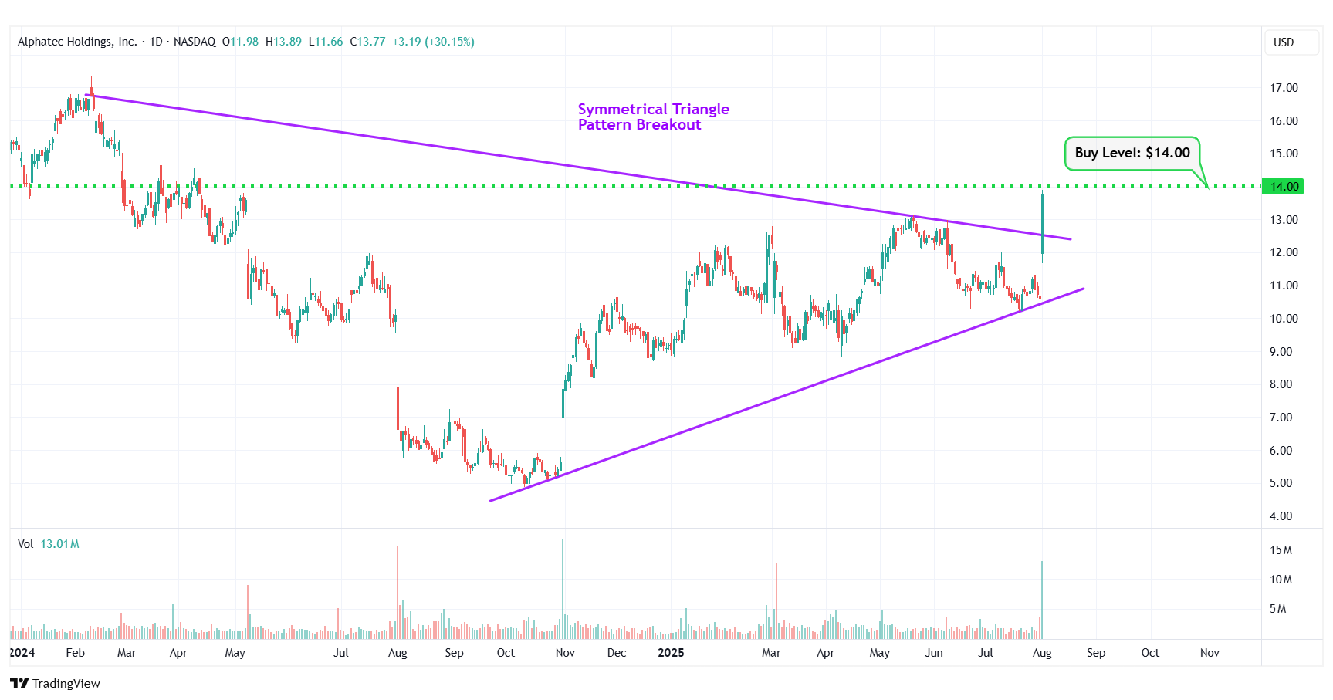The height and width of the screenshot is (700, 1333).
Task: Click the Jun time axis label
Action: tap(934, 653)
